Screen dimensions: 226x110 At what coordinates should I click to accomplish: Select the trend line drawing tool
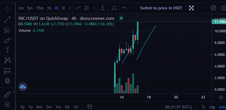coord(7,20)
